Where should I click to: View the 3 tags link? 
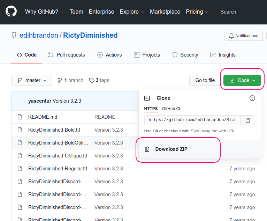click(99, 80)
